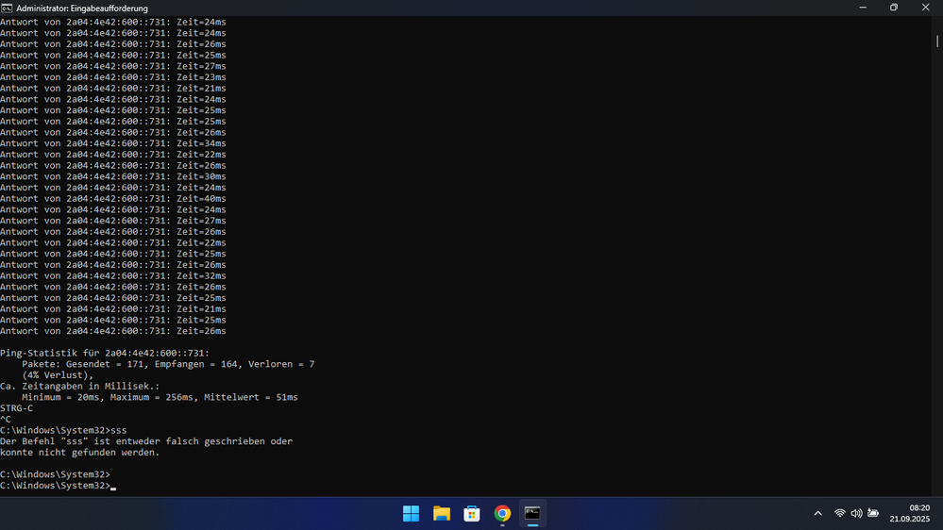This screenshot has height=530, width=943.
Task: Click the reply line with Zeit=40ms
Action: pos(113,199)
